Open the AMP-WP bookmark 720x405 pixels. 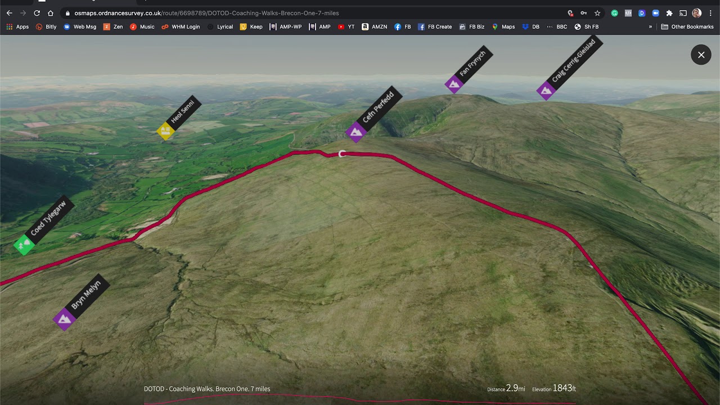point(286,26)
